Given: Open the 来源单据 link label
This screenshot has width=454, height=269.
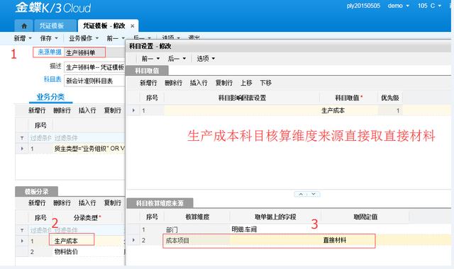Looking at the screenshot, I should coord(50,52).
